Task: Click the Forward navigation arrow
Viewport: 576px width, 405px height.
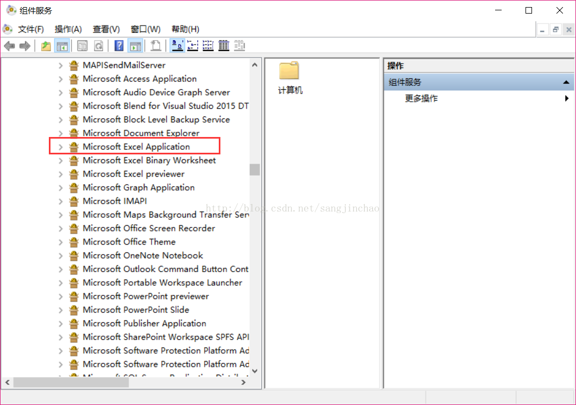Action: click(x=24, y=46)
